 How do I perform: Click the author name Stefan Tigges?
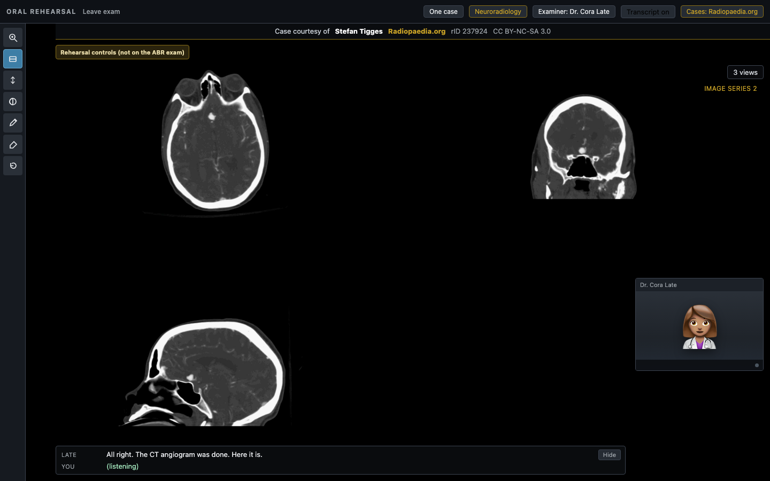click(359, 32)
